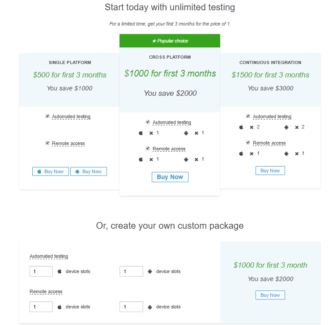Toggle Automated testing checkbox in Cross Platform
The image size is (333, 325).
pos(148,122)
